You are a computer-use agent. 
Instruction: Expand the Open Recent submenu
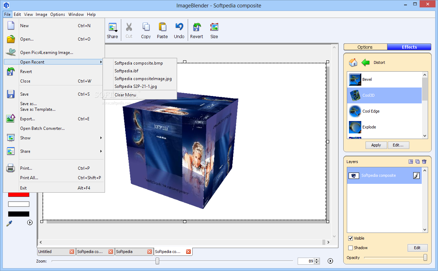(x=54, y=62)
